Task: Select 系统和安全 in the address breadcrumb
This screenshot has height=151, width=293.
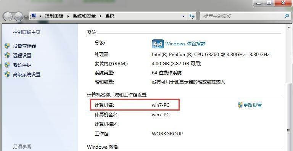Action: coord(84,16)
